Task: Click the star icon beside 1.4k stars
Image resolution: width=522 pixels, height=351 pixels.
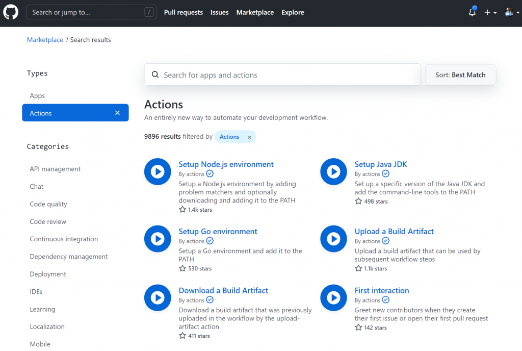Action: coord(182,210)
